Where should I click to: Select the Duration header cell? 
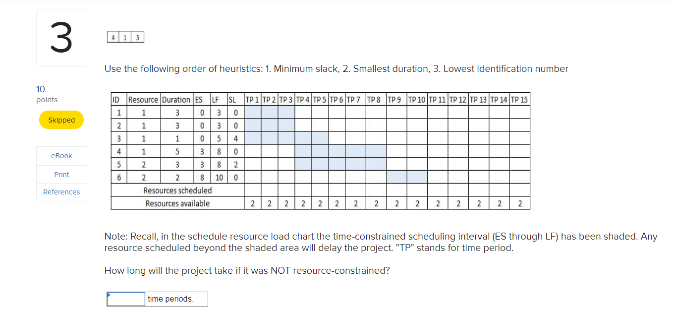(175, 99)
